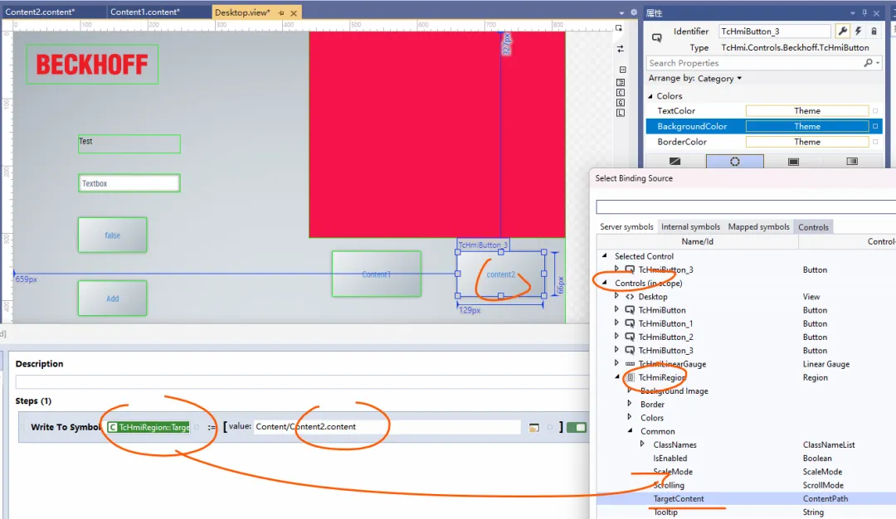Screen dimensions: 896x519
Task: Select TargetContent row in tree
Action: pyautogui.click(x=746, y=498)
